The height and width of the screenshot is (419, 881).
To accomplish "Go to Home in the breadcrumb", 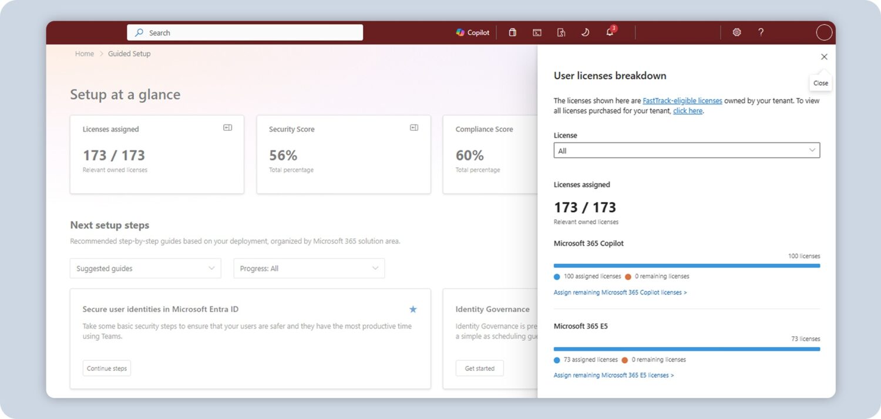I will click(84, 53).
